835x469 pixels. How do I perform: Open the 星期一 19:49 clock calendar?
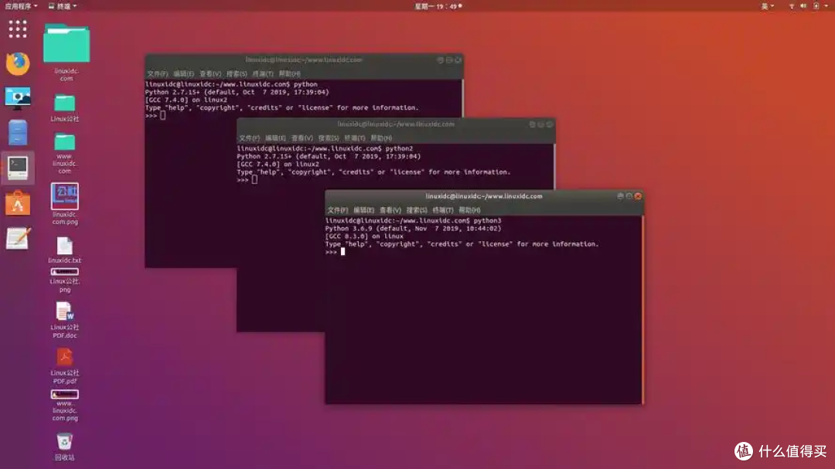tap(438, 6)
